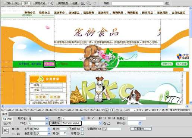Enable the 标题 header cell checkbox
The width and height of the screenshot is (192, 138).
tap(82, 134)
